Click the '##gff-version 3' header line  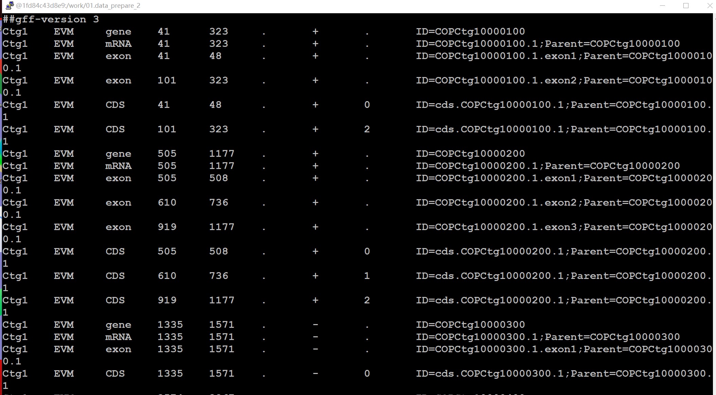[x=51, y=19]
